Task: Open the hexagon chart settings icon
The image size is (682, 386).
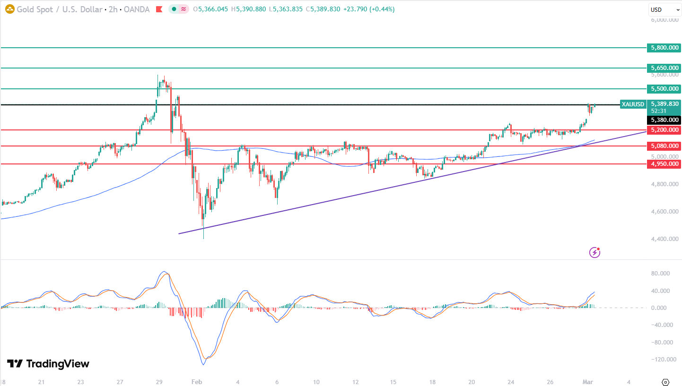Action: (665, 382)
